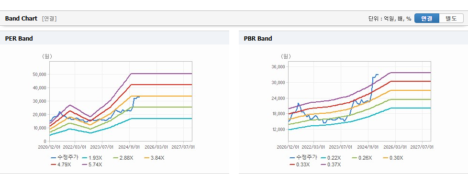Switch to the 연결 consolidated view
The width and height of the screenshot is (468, 174).
pyautogui.click(x=427, y=18)
